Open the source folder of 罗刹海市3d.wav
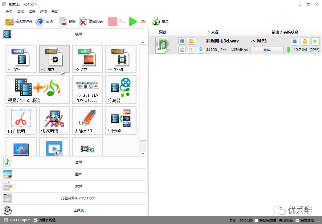Screen dimensions: 322x224 click(191, 41)
